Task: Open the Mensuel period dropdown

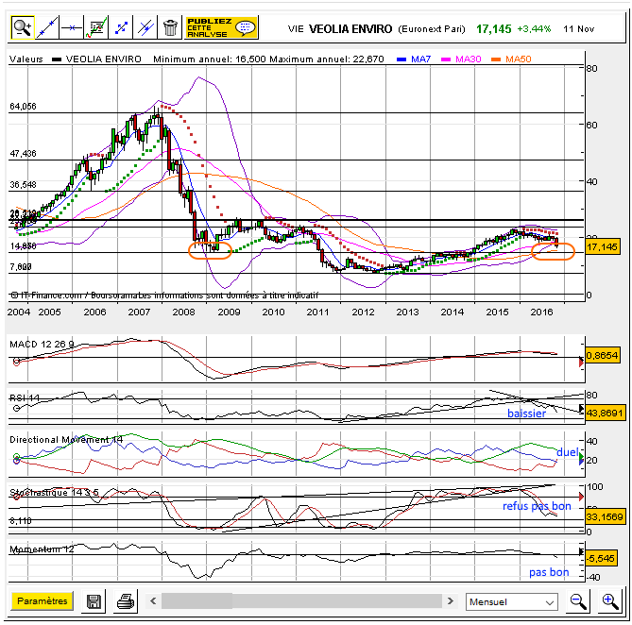Action: click(x=511, y=602)
